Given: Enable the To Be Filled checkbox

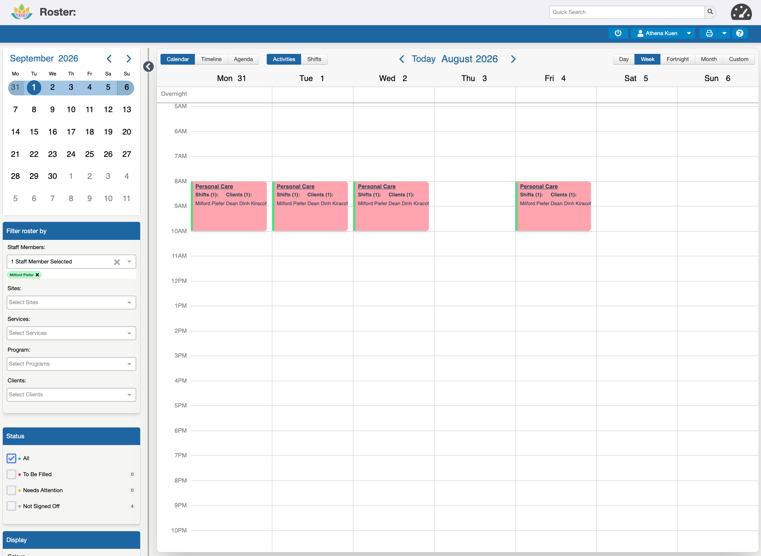Looking at the screenshot, I should tap(12, 474).
